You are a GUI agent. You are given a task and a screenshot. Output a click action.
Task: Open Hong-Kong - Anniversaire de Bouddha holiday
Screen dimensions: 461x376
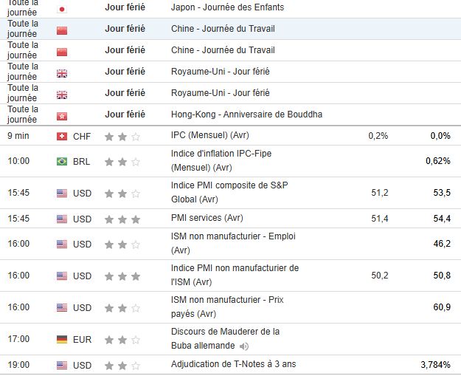[246, 114]
